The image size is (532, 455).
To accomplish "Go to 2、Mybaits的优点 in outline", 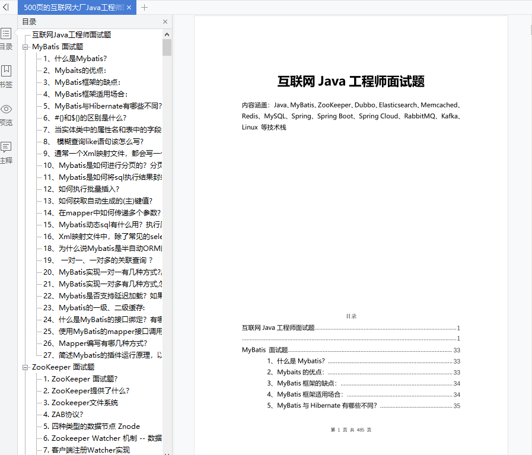I will click(x=75, y=71).
